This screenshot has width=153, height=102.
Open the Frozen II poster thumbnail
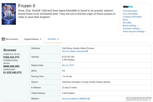9,14
